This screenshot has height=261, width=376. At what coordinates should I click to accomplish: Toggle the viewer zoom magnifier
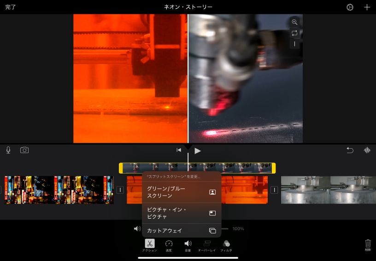click(294, 22)
